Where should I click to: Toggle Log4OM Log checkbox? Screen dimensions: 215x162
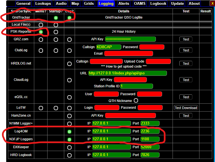[x=69, y=132]
